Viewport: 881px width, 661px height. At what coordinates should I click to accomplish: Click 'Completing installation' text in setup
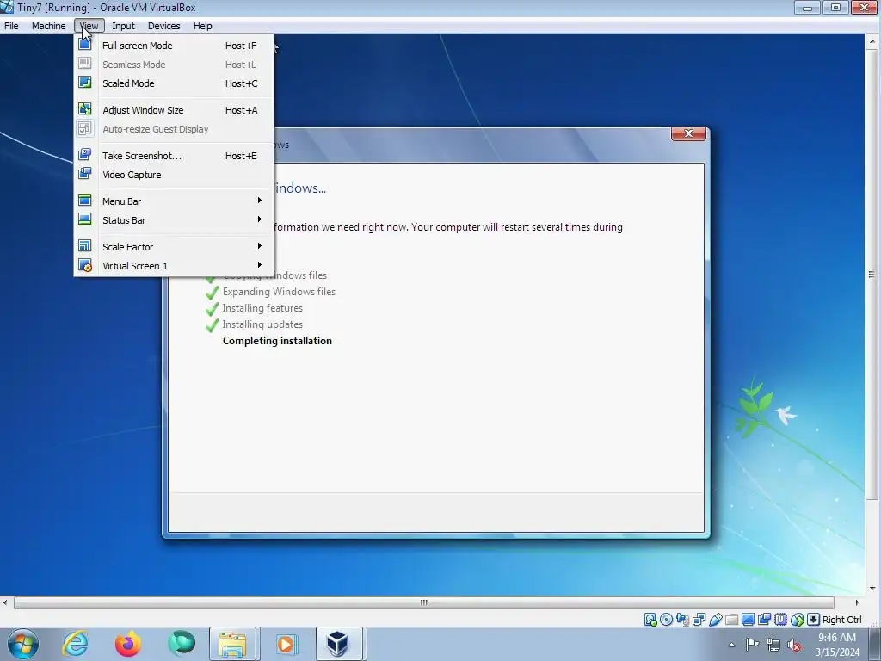tap(278, 341)
